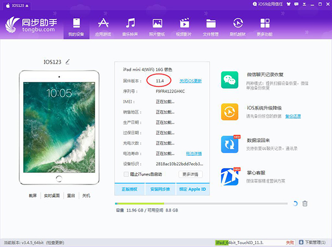Click the 失败 failed status label

coord(290,243)
